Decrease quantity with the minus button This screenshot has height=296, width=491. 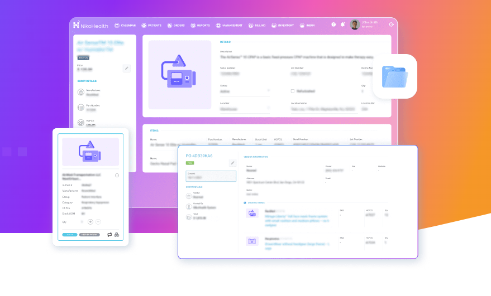[98, 221]
